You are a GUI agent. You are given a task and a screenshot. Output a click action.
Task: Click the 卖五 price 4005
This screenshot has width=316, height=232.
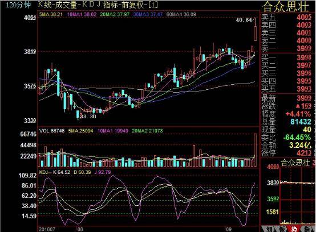304,17
